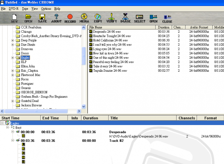The width and height of the screenshot is (224, 164).
Task: Select the Jackson Browne folder
Action: 31,105
